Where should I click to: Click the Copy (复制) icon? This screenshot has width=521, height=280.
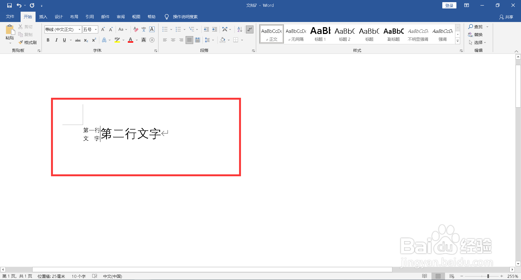[x=21, y=34]
